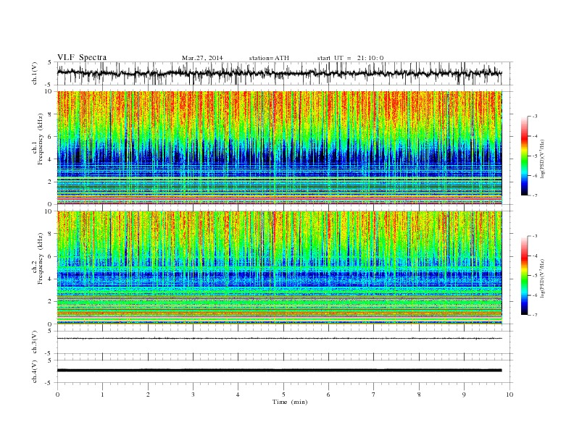Image resolution: width=574 pixels, height=443 pixels.
Task: Click the "5" voltage tick of the ch.3 panel
Action: [x=51, y=331]
